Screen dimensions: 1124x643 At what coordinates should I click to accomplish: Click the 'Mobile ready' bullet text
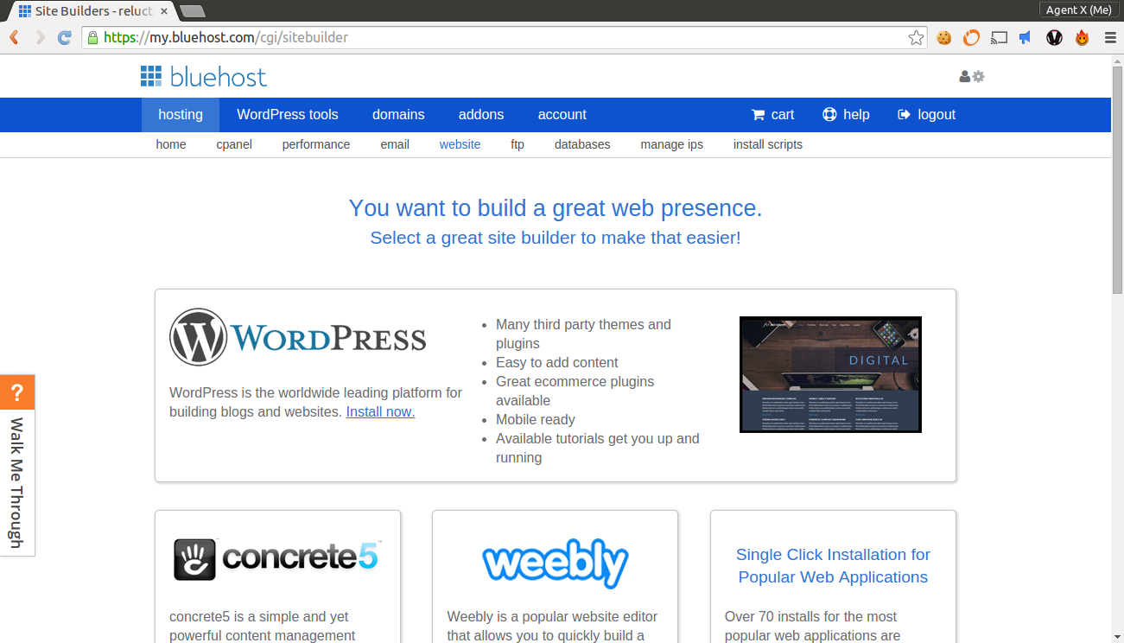(x=536, y=419)
